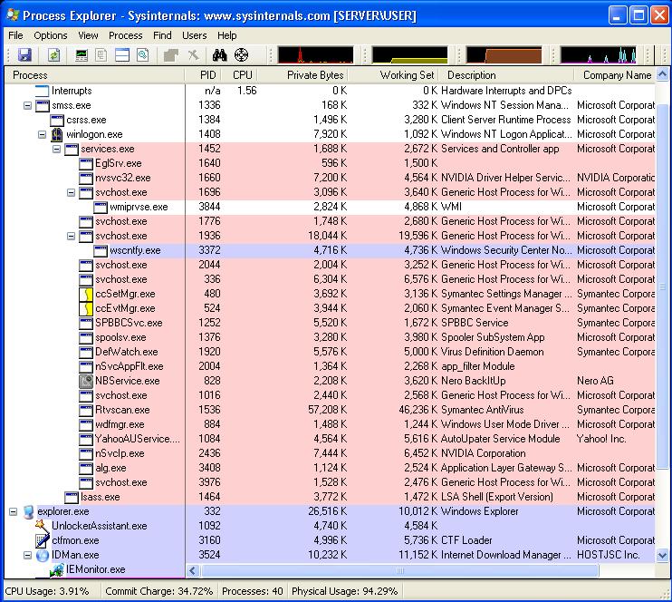Select the ctfmon.exe pen icon

coord(42,540)
